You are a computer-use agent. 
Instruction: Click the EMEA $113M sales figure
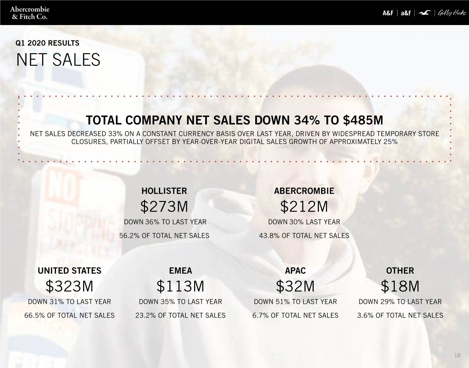tap(180, 286)
